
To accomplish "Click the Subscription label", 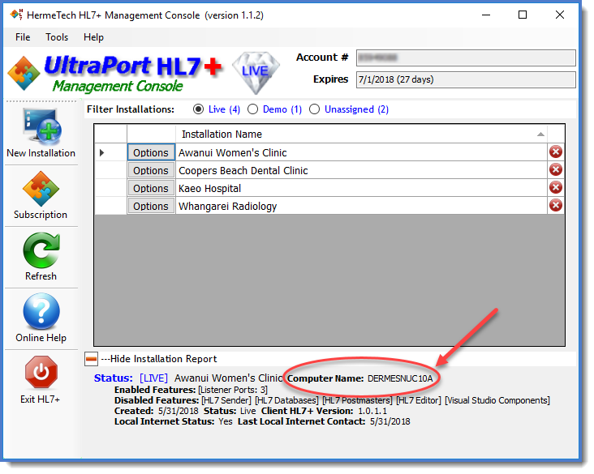I will pyautogui.click(x=41, y=215).
